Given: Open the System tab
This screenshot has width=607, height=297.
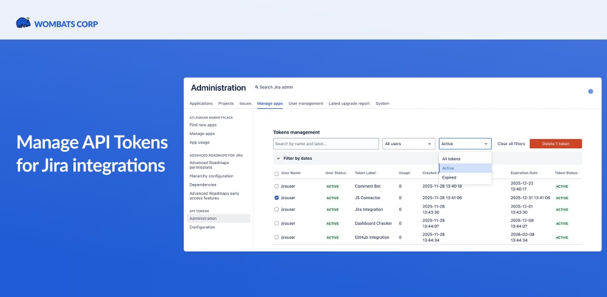Looking at the screenshot, I should pyautogui.click(x=382, y=103).
